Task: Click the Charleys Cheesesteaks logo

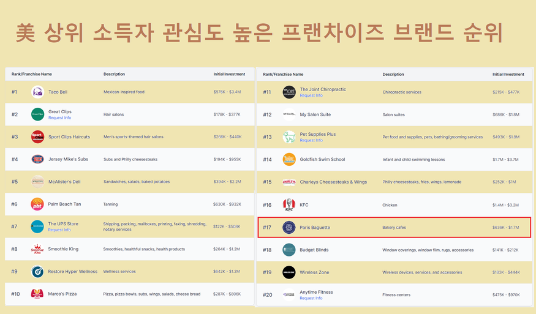Action: [289, 182]
